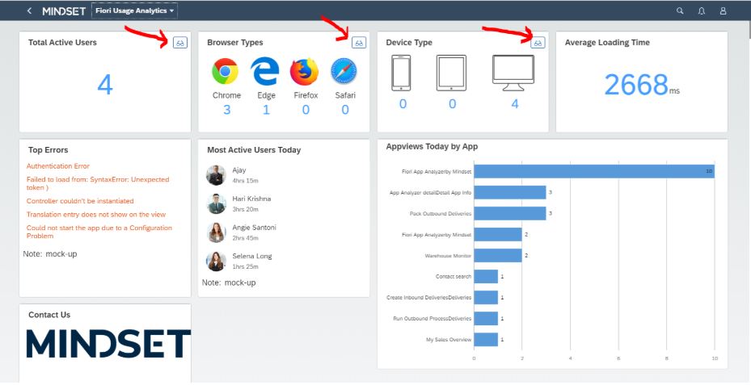Viewport: 751px width, 385px height.
Task: Open details glasses icon on Device Type
Action: (538, 43)
